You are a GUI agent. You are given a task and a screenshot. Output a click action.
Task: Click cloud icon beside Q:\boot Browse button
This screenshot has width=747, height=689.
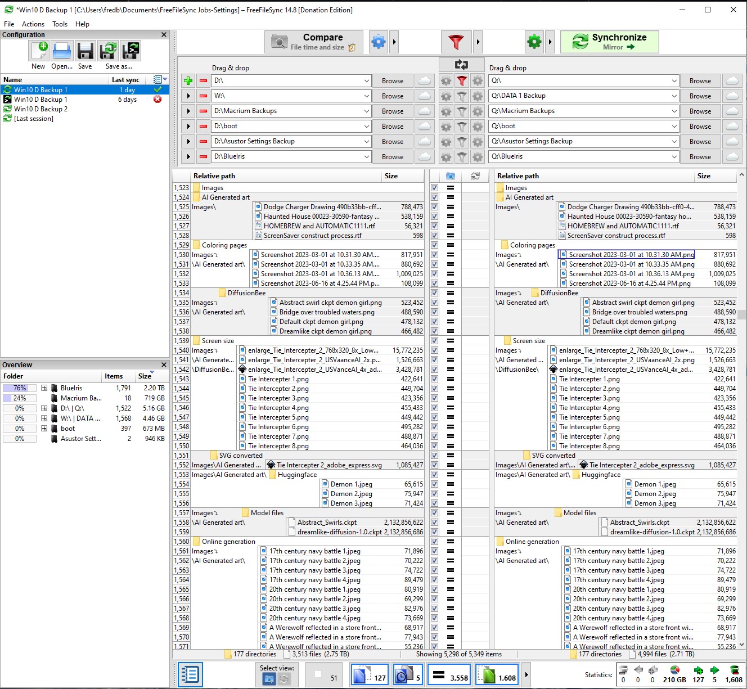[732, 127]
